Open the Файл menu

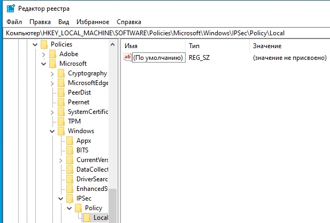[x=15, y=22]
